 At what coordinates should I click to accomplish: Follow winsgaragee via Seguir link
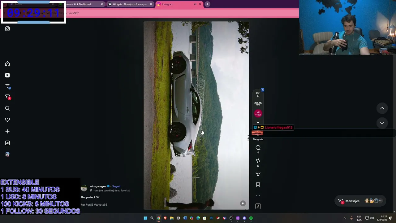pyautogui.click(x=116, y=186)
